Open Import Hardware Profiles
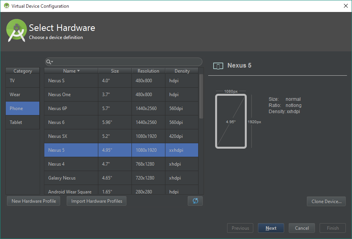 pos(96,201)
